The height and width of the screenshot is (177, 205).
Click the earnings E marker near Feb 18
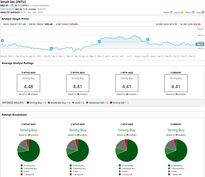tap(51, 49)
